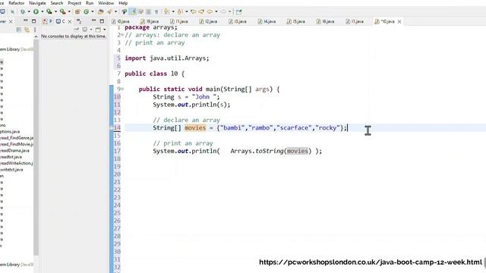
Task: Close the active *l0.java editor tab
Action: (399, 21)
